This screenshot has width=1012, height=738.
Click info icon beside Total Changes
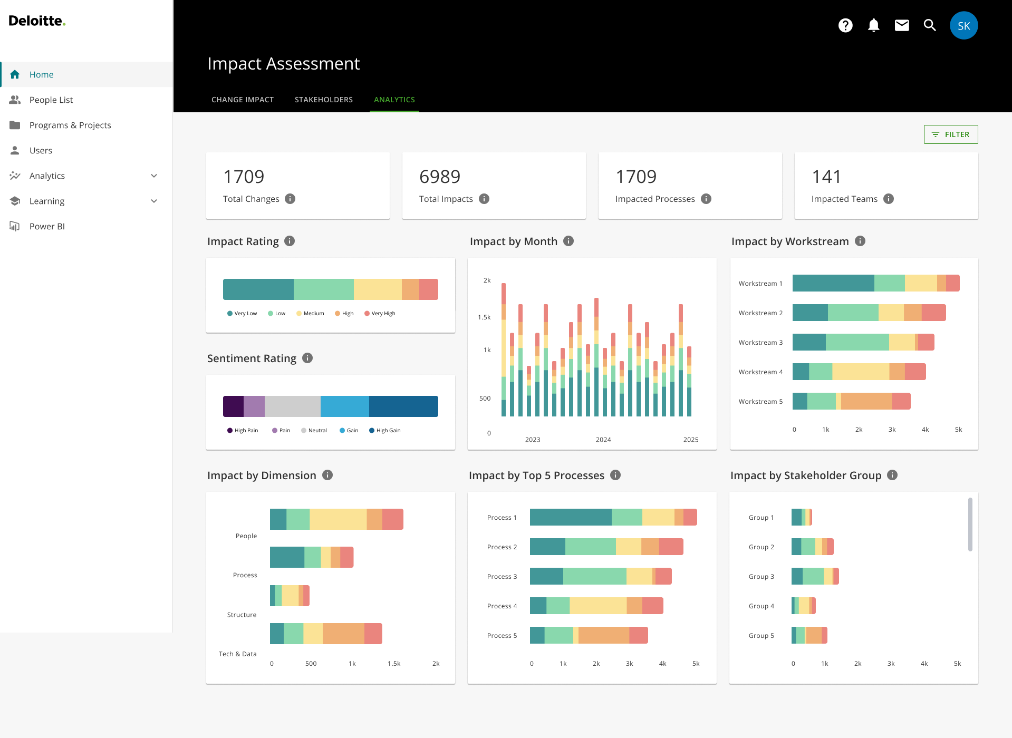[x=290, y=199]
